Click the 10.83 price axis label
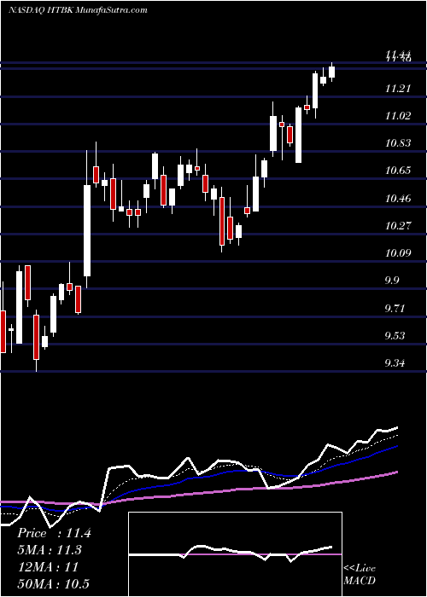 398,143
